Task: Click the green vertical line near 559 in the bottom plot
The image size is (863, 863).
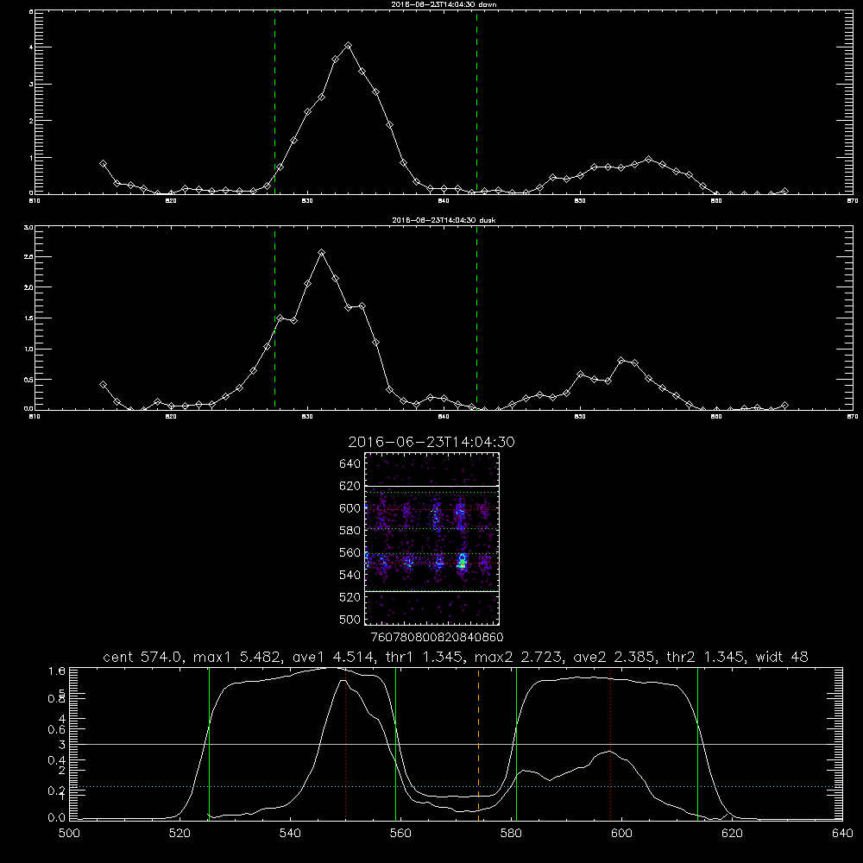Action: (x=396, y=744)
